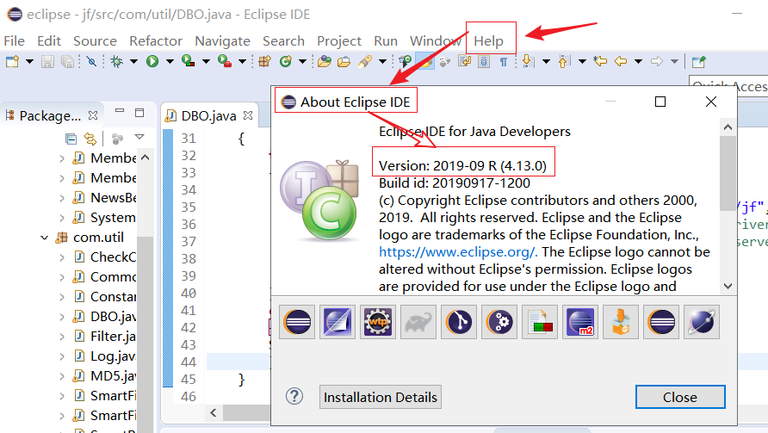
Task: Open the Help menu
Action: tap(488, 41)
